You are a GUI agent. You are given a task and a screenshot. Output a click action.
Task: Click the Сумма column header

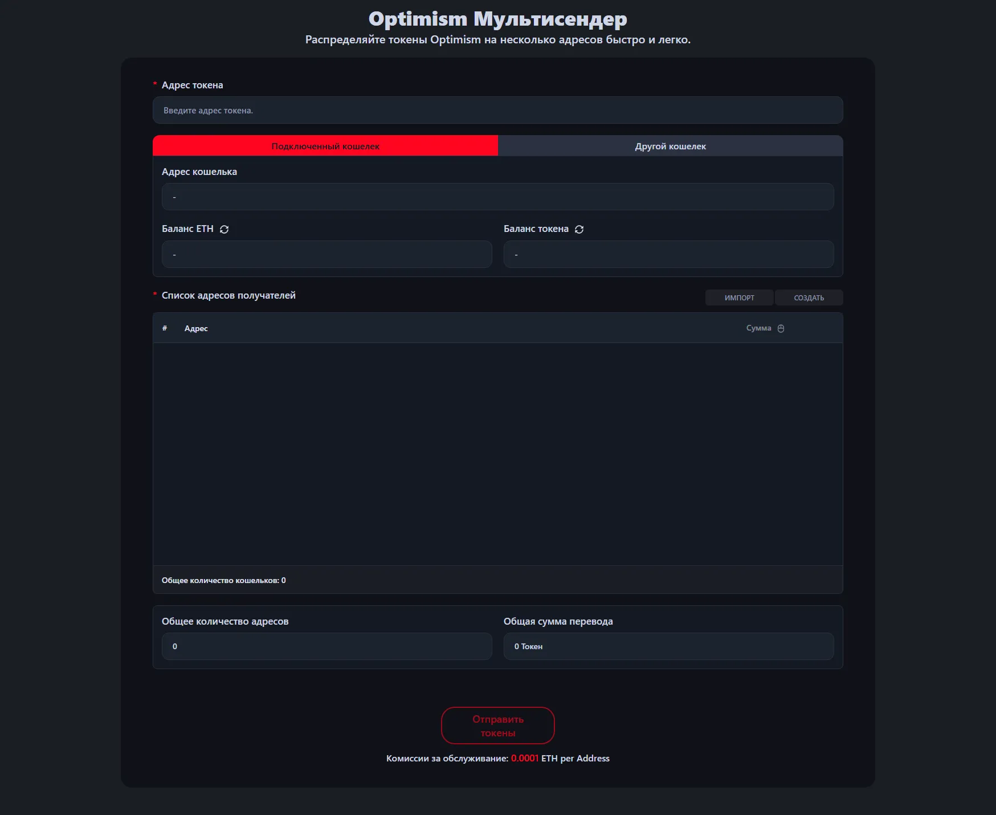coord(758,328)
